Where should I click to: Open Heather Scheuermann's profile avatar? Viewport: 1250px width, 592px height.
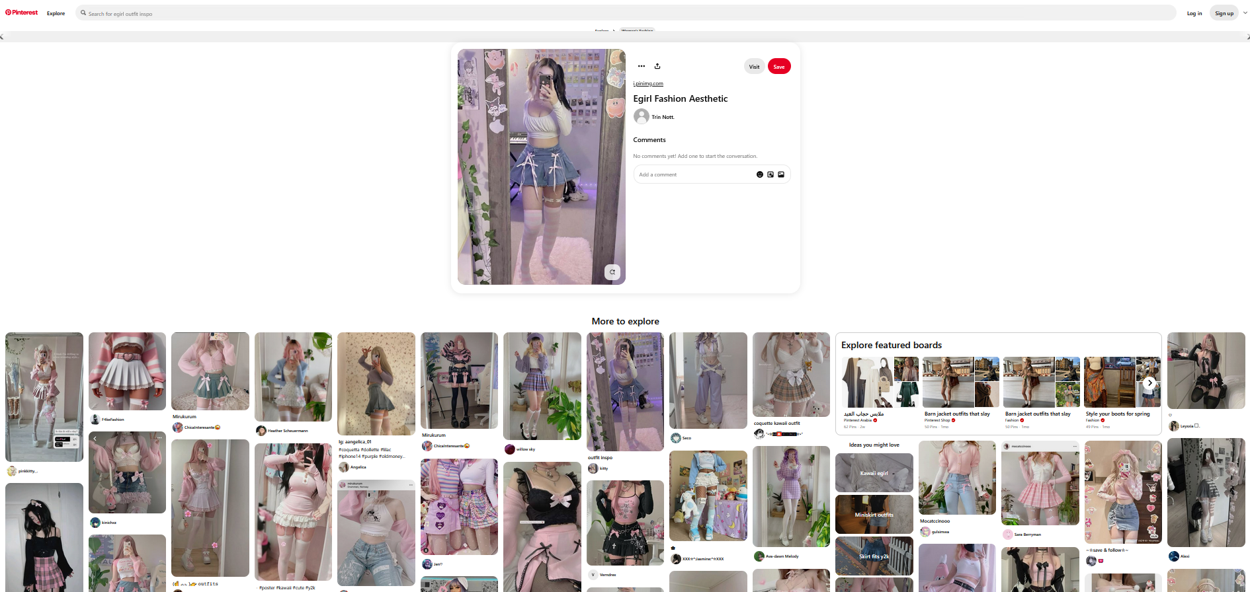coord(261,431)
